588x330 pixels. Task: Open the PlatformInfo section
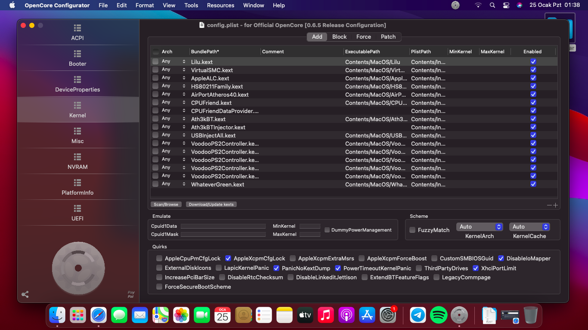click(x=77, y=187)
